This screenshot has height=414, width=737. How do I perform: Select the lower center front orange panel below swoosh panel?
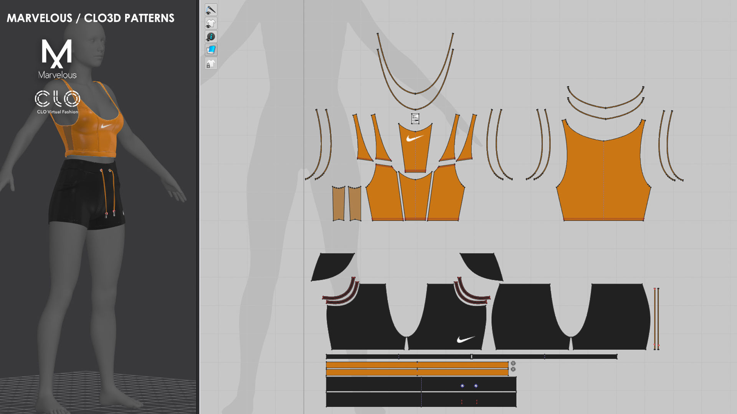pyautogui.click(x=415, y=197)
